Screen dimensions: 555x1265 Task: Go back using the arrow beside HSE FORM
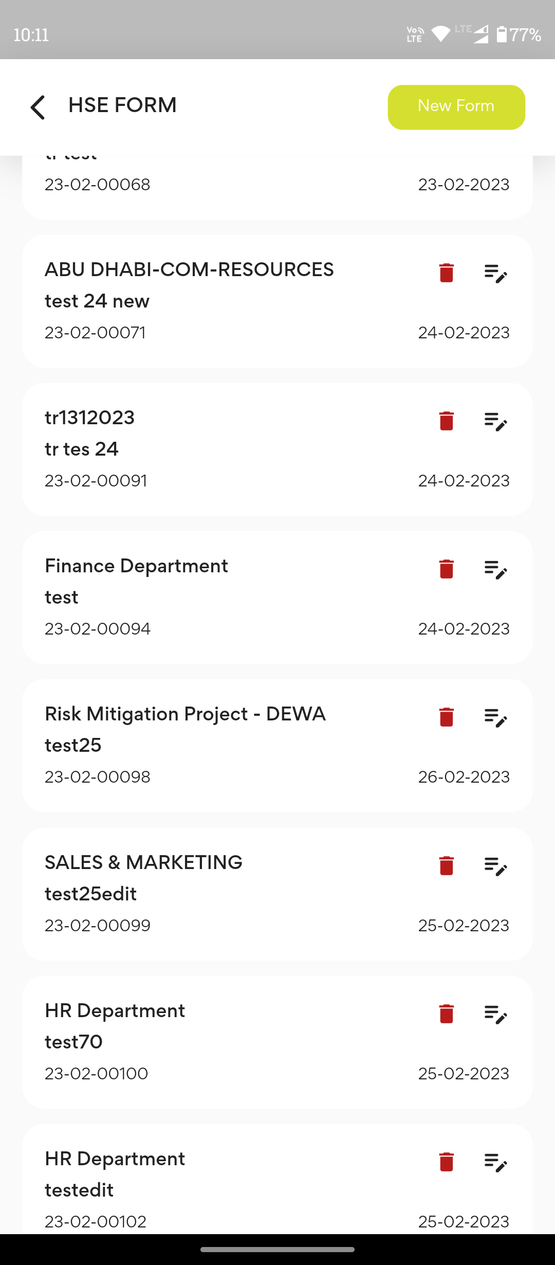(38, 107)
